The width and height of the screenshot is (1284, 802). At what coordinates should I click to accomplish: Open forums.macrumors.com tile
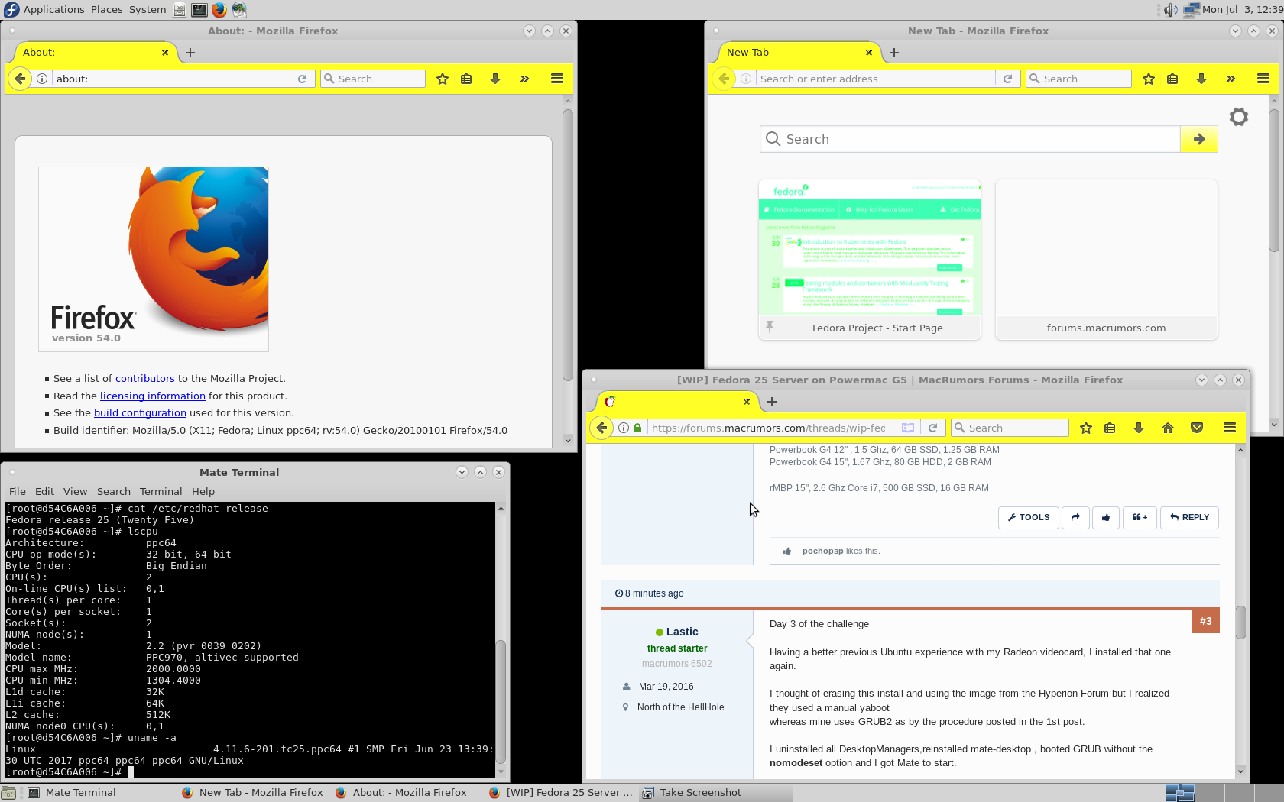click(1107, 260)
